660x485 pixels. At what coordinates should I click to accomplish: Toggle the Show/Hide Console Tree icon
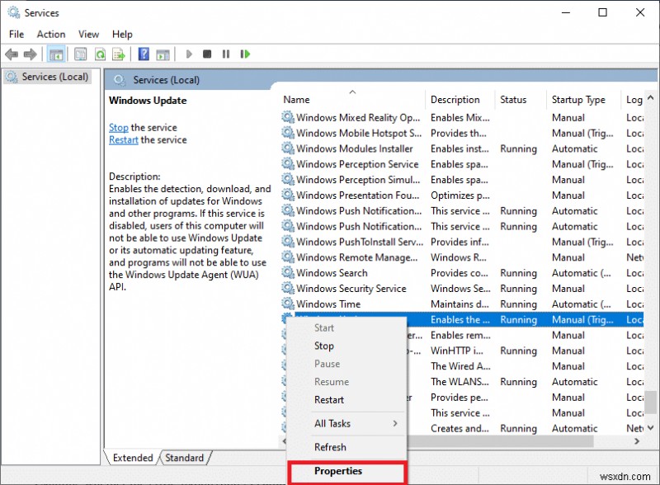(x=56, y=54)
